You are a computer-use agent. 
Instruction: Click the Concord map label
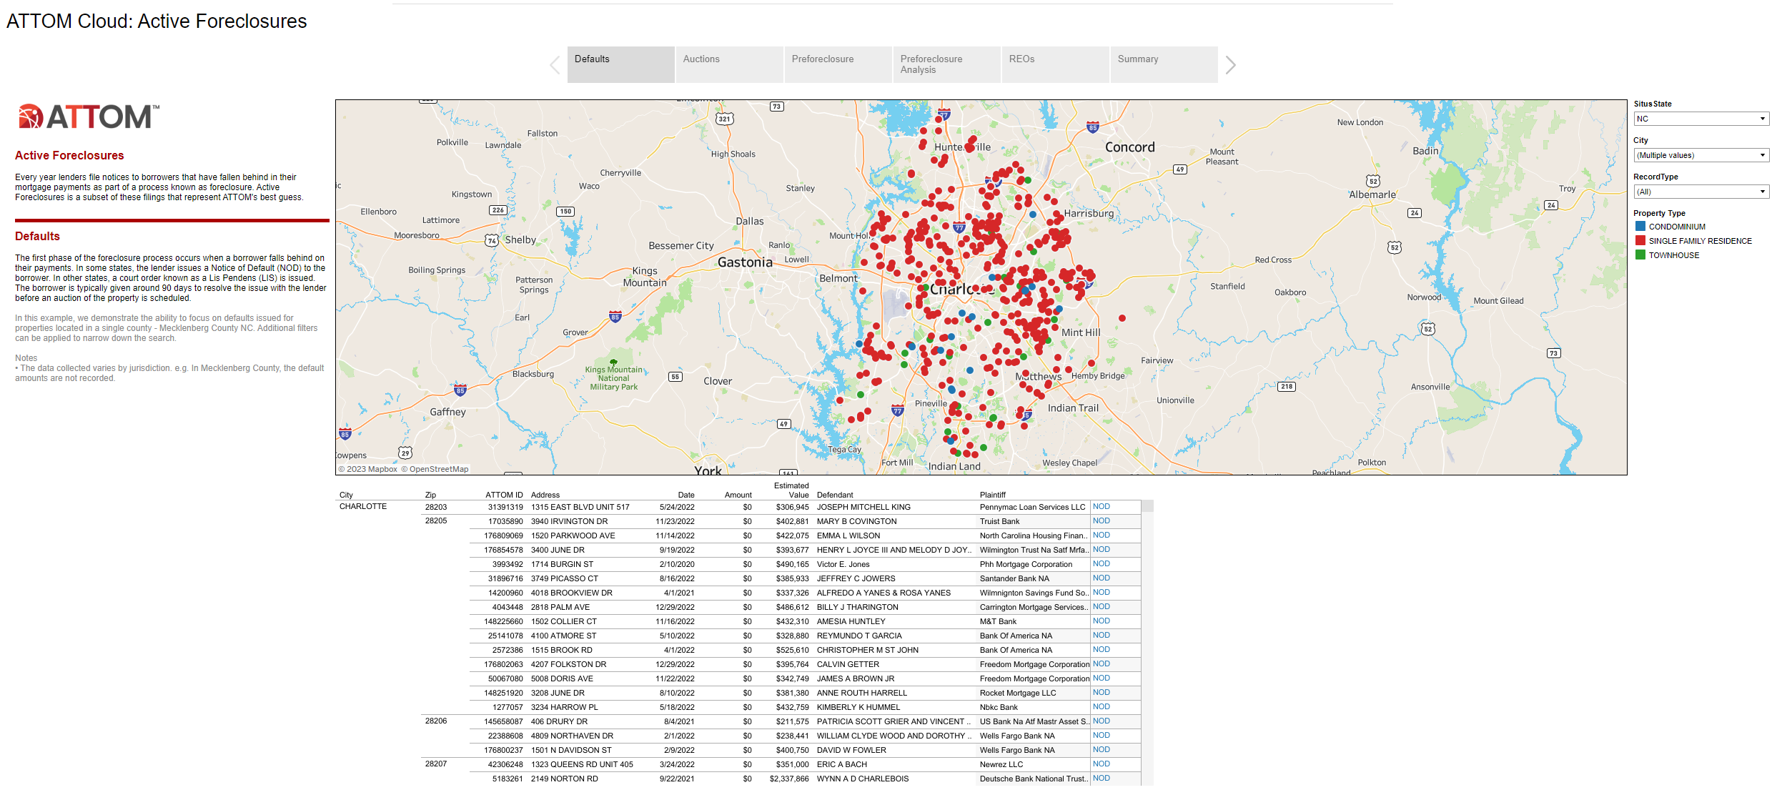pyautogui.click(x=1129, y=147)
